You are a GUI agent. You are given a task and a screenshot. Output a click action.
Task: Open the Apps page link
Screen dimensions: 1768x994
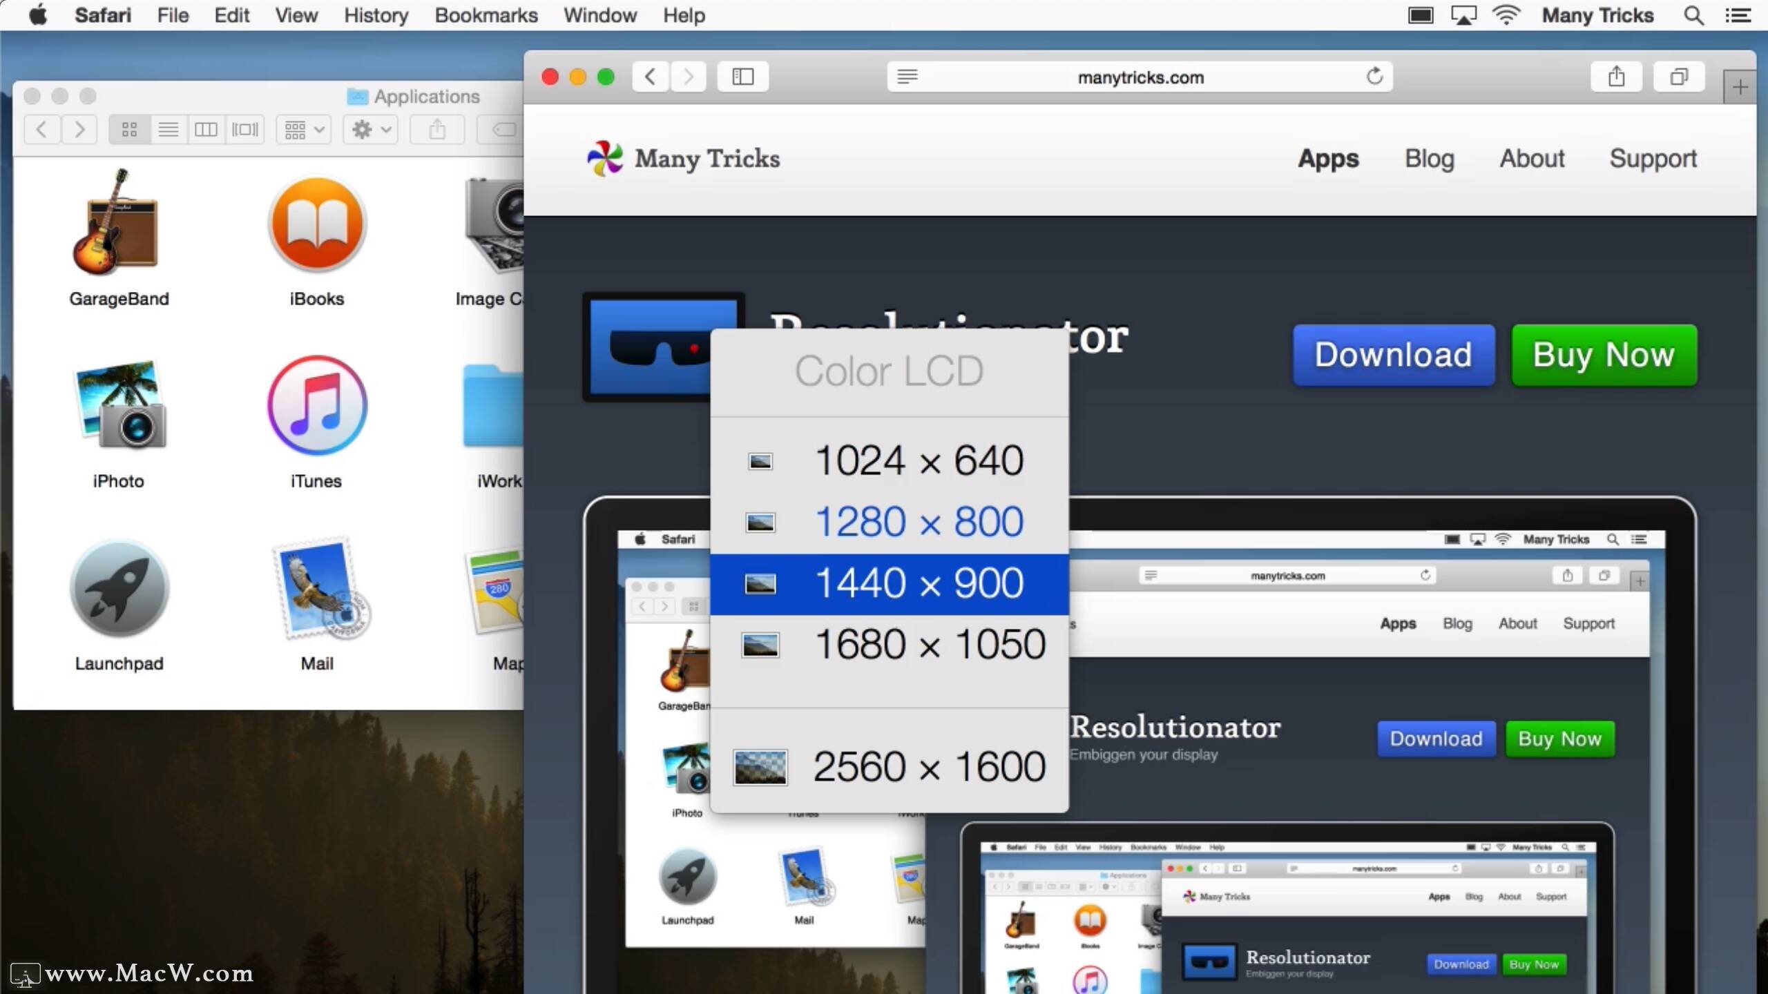pos(1328,159)
